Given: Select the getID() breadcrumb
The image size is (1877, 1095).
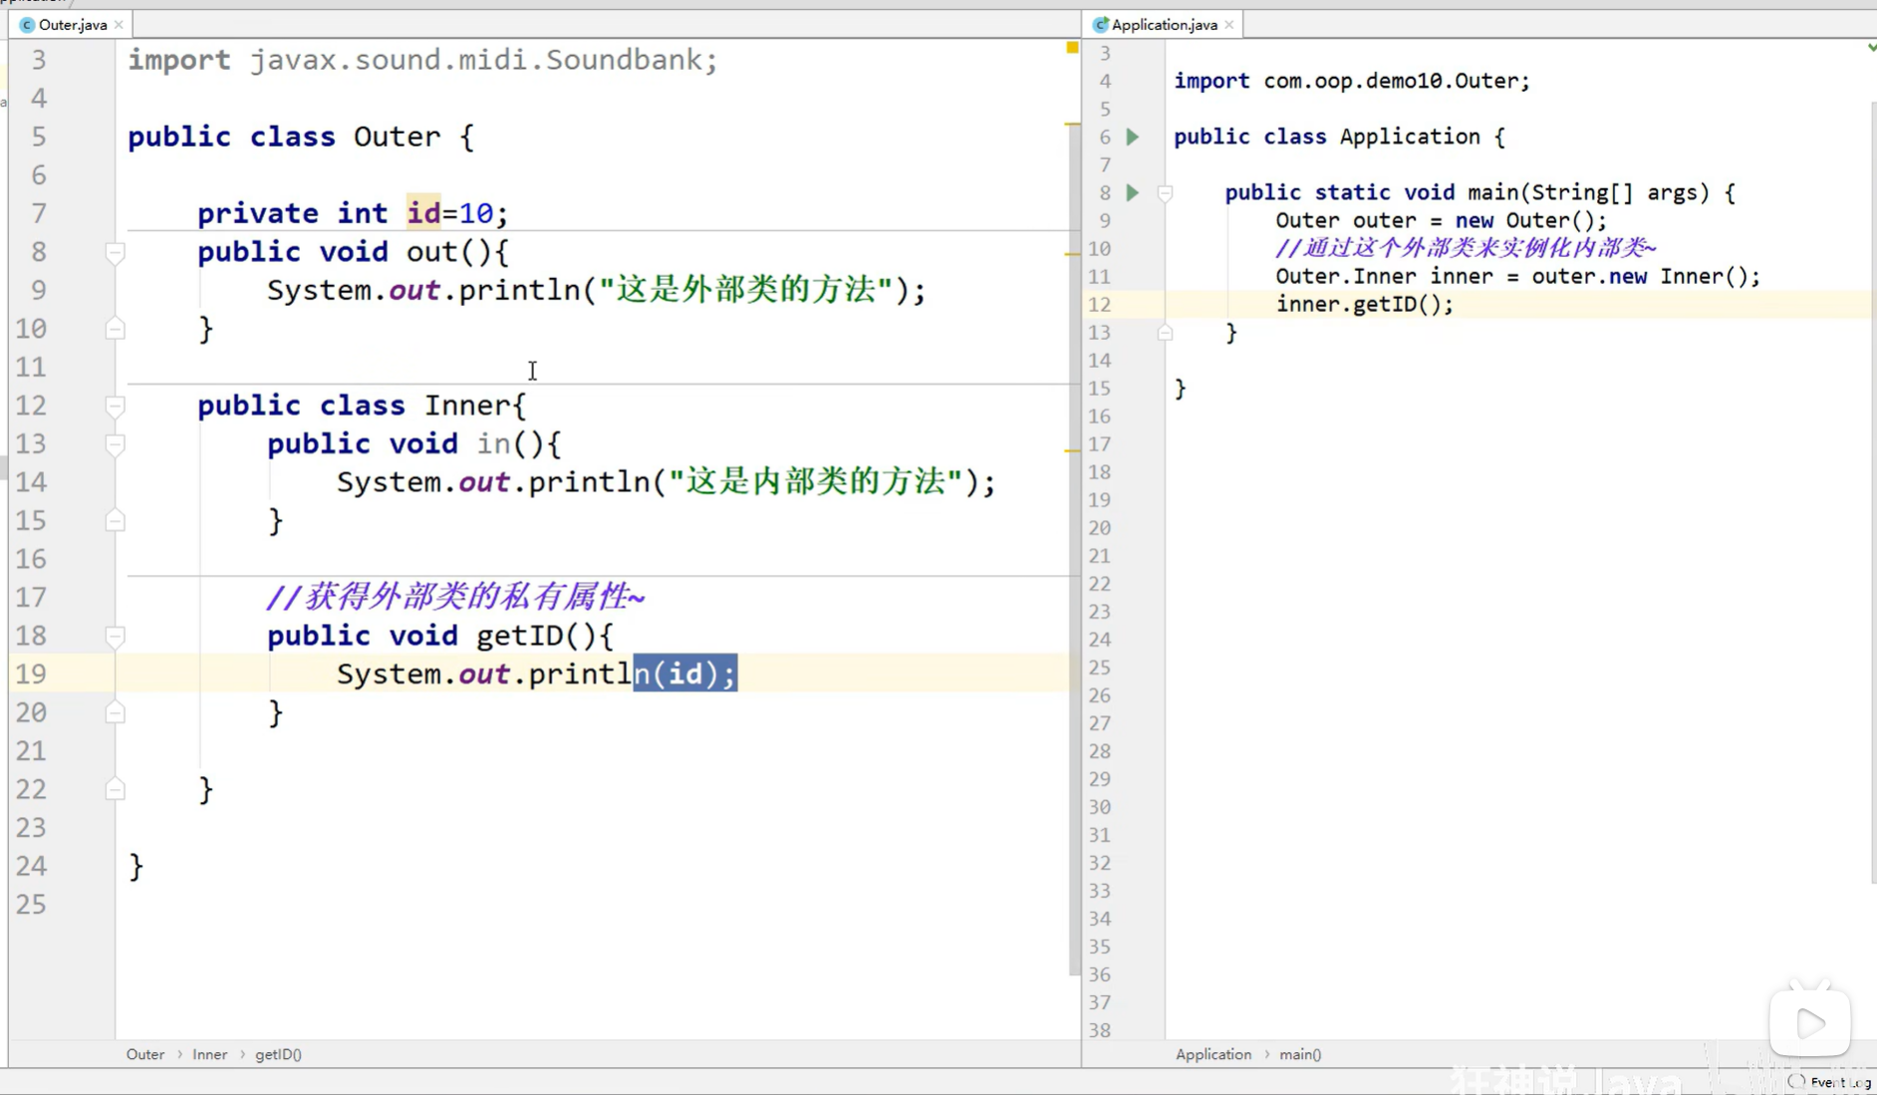Looking at the screenshot, I should tap(278, 1054).
